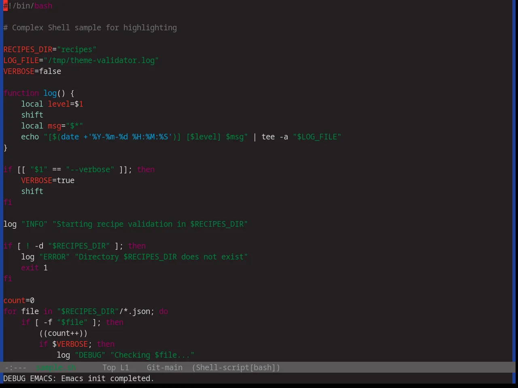This screenshot has height=388, width=518.
Task: Click the "DEBUG" string in the log call
Action: click(x=90, y=355)
